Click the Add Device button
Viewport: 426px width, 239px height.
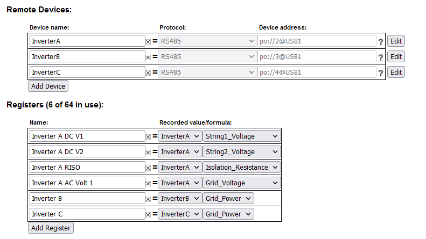click(x=48, y=86)
